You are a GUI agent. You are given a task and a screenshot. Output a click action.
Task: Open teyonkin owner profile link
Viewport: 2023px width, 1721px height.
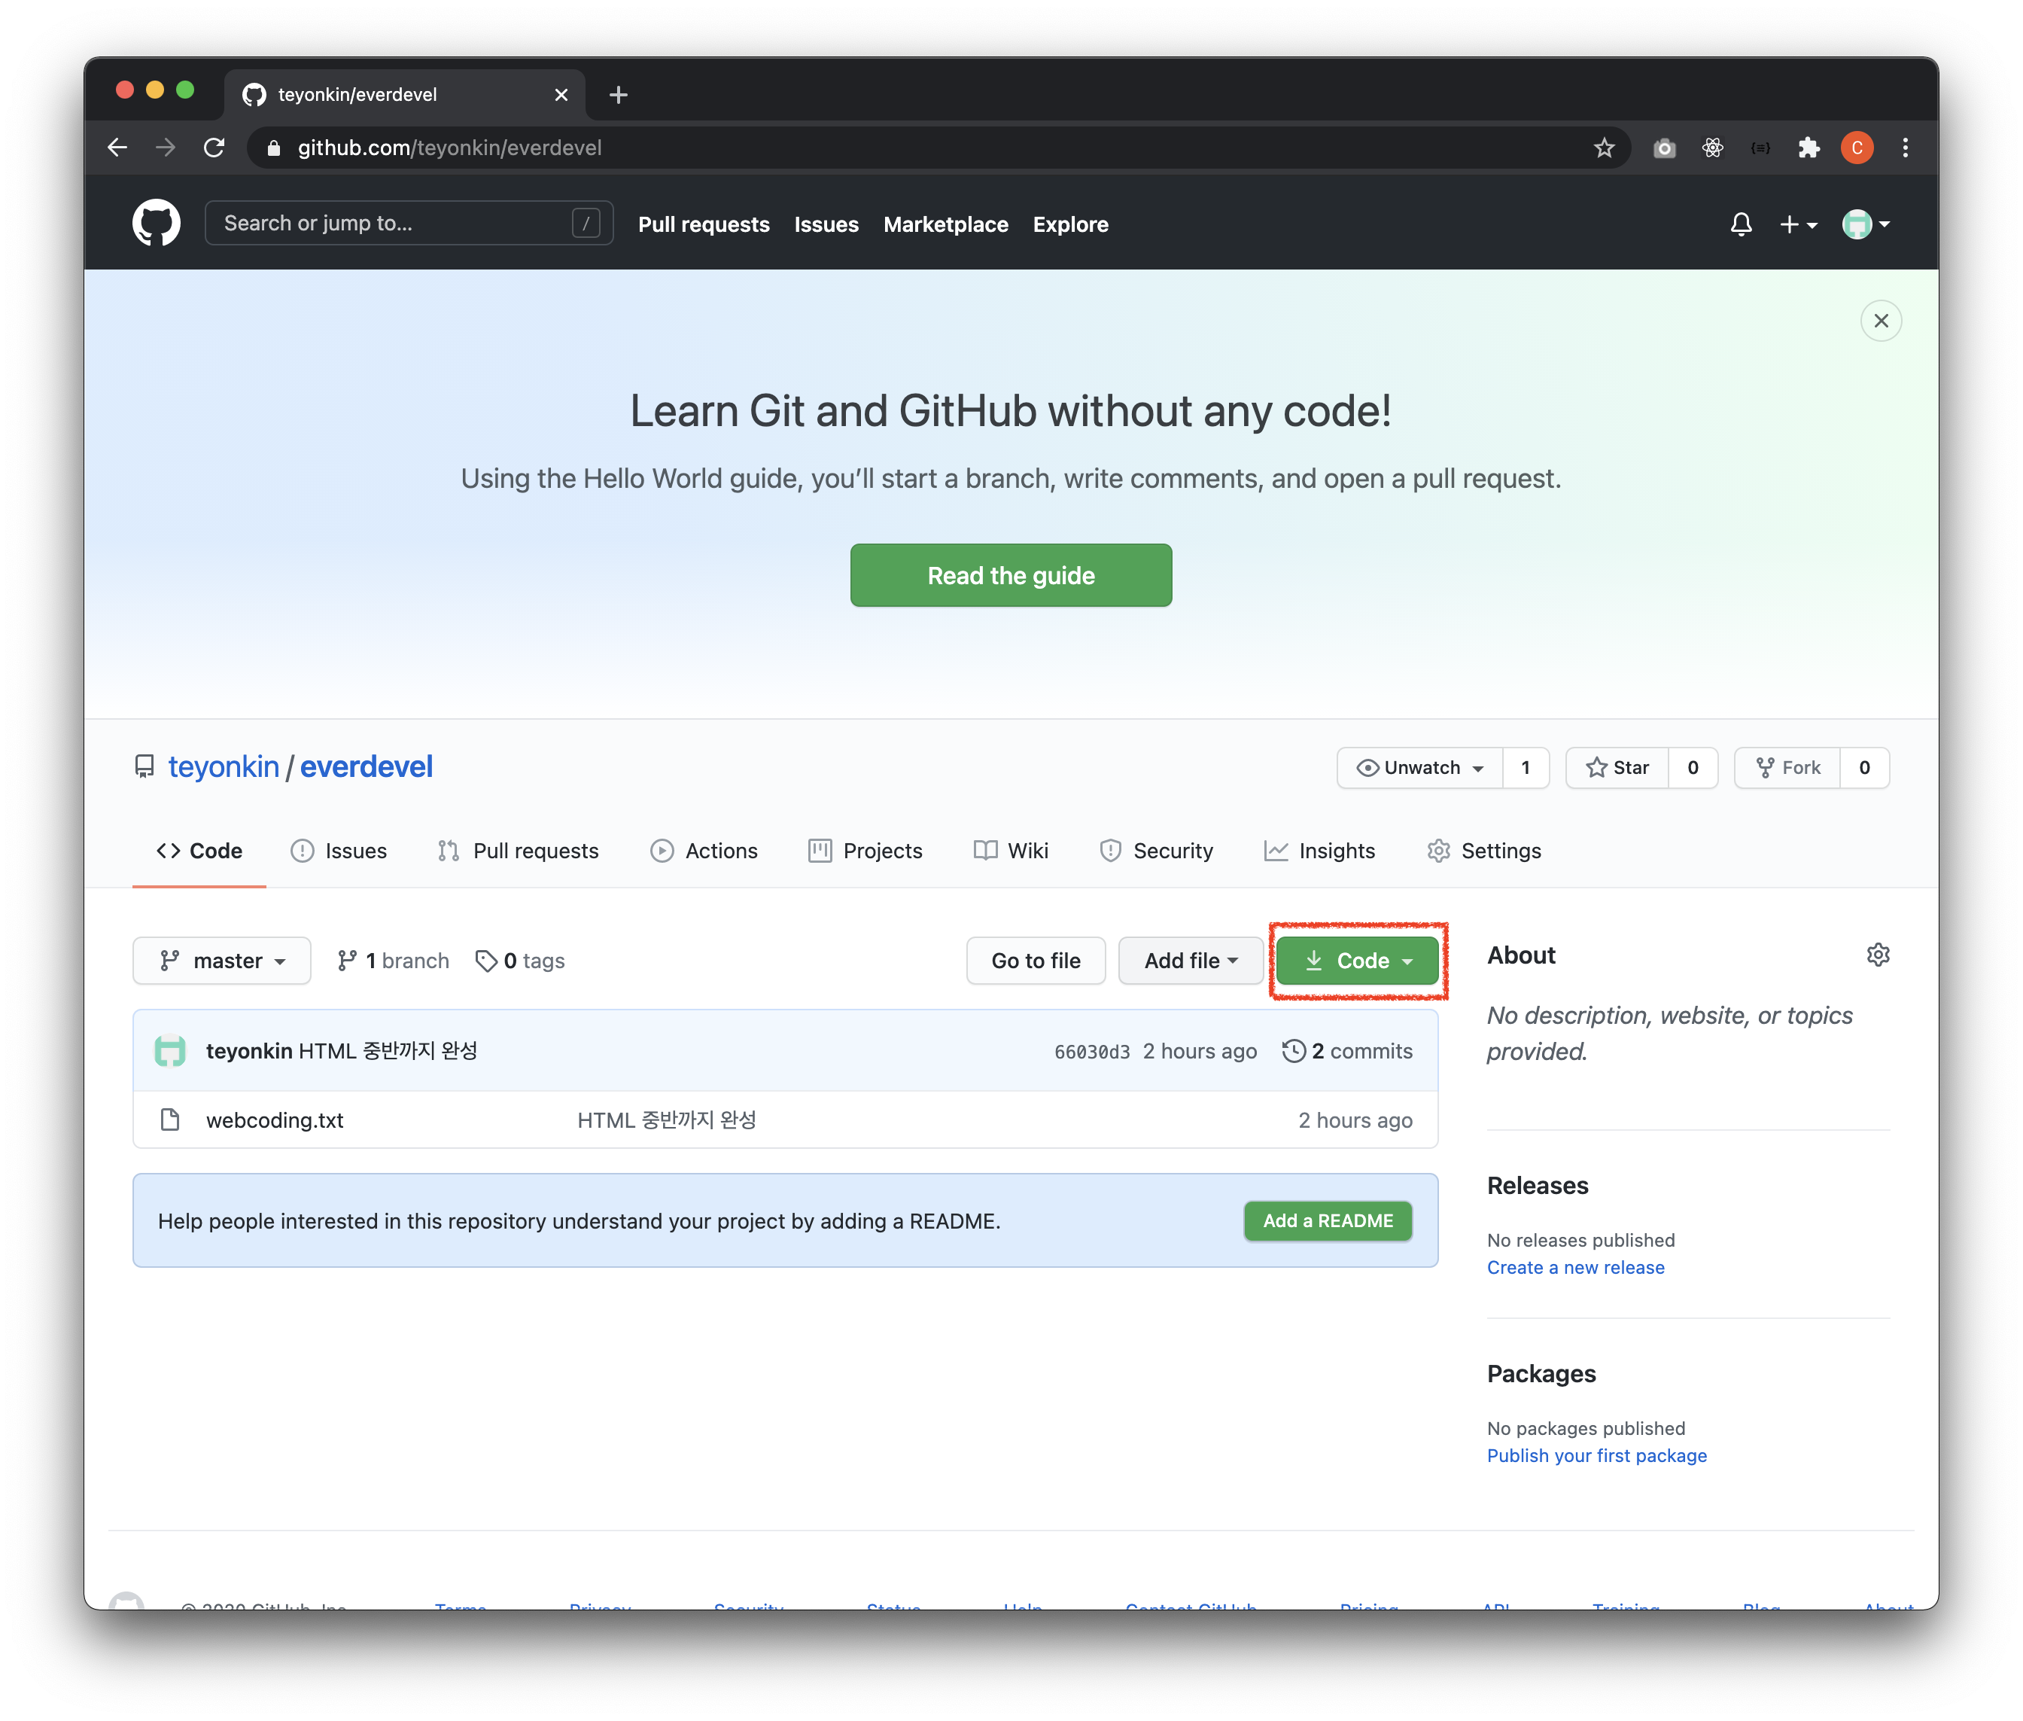[224, 767]
